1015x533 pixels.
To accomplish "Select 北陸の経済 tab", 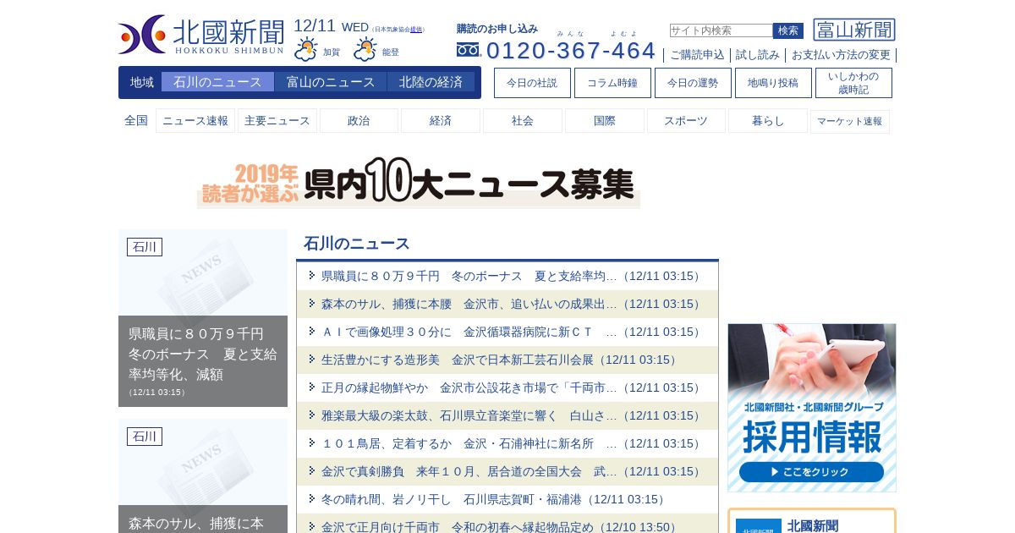I will tap(431, 82).
